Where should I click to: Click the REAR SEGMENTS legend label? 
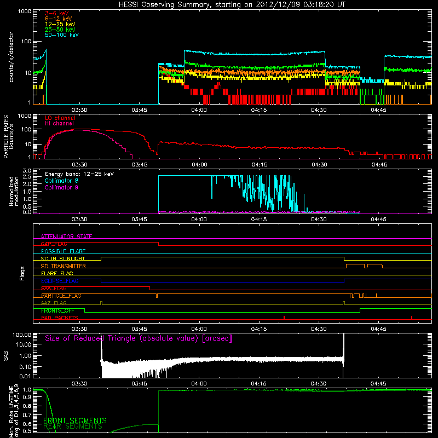[x=73, y=427]
